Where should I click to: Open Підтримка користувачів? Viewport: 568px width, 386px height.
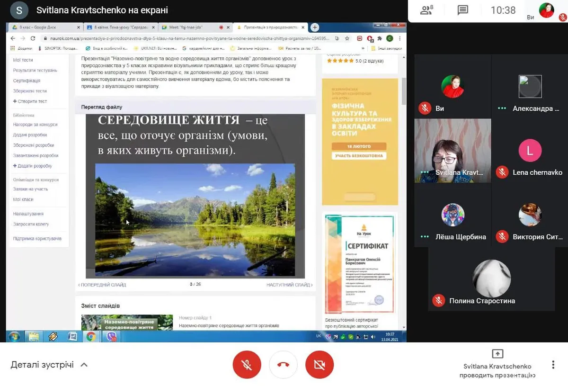37,239
